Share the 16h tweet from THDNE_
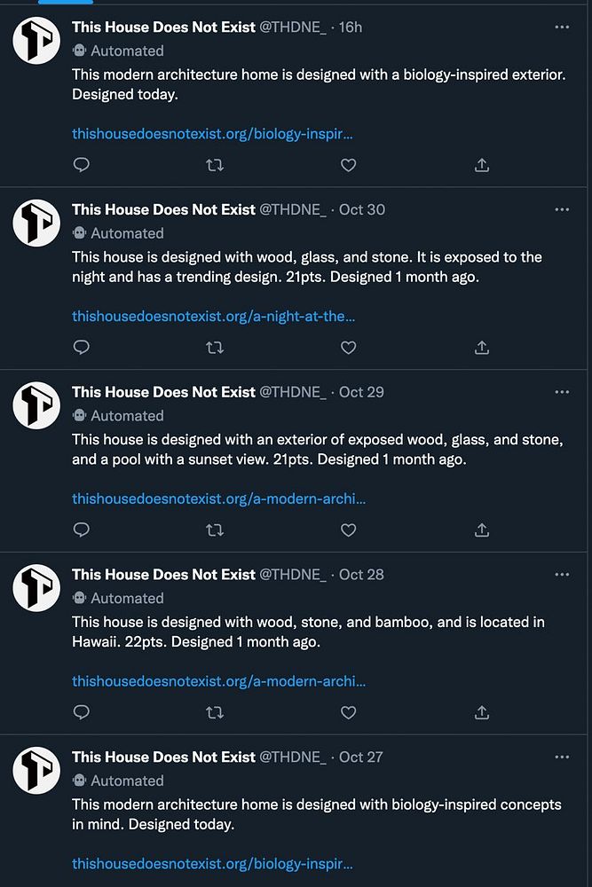This screenshot has height=887, width=592. [x=482, y=165]
